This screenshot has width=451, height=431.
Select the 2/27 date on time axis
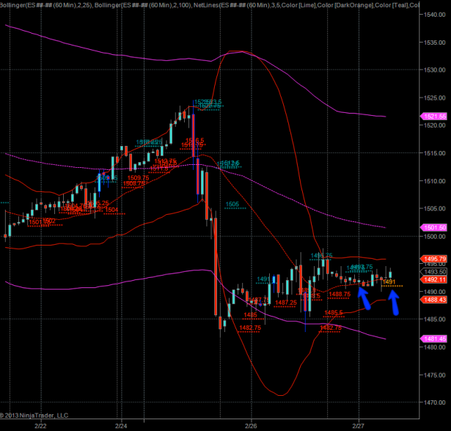pos(359,424)
